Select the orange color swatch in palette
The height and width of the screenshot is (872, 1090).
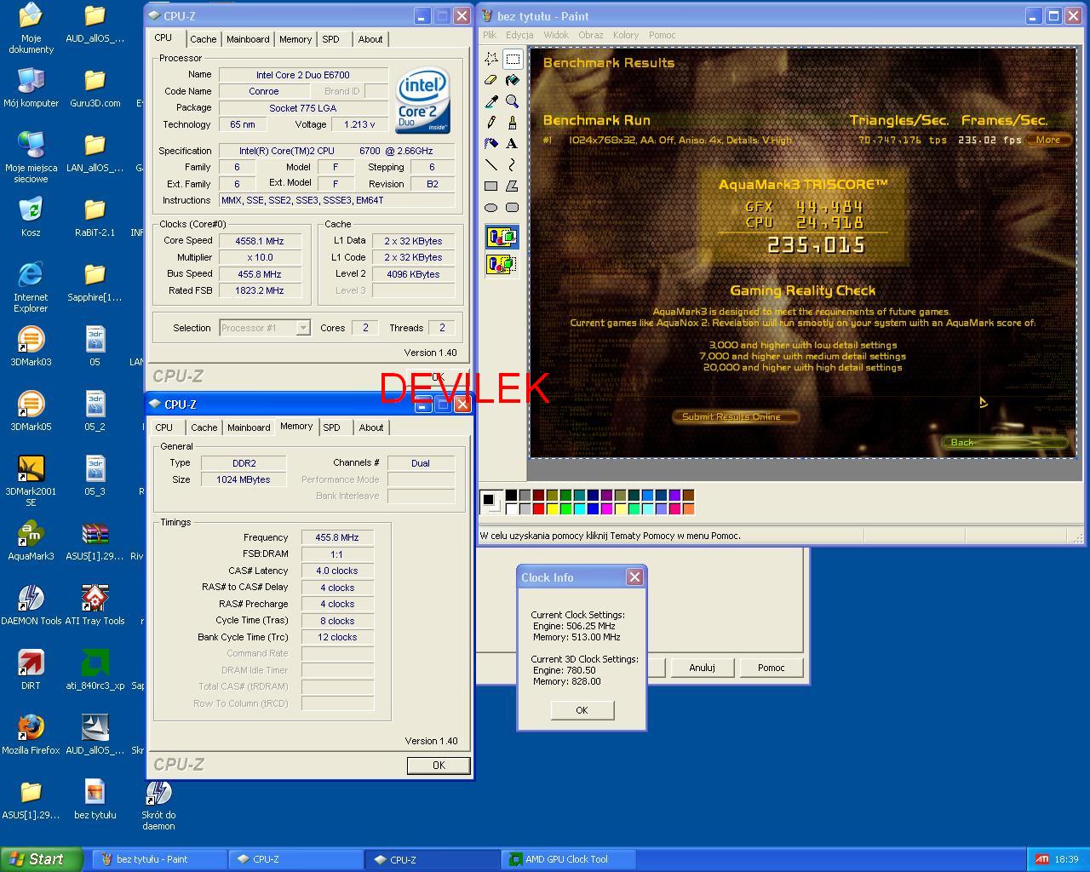click(x=688, y=508)
